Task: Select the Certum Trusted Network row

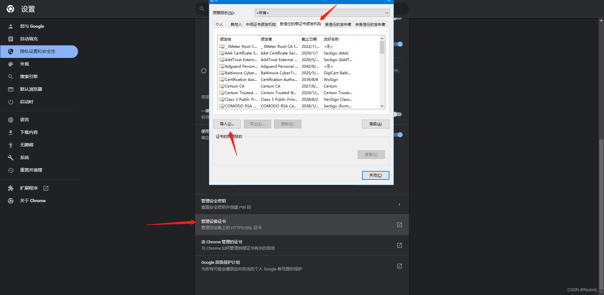Action: tap(286, 93)
